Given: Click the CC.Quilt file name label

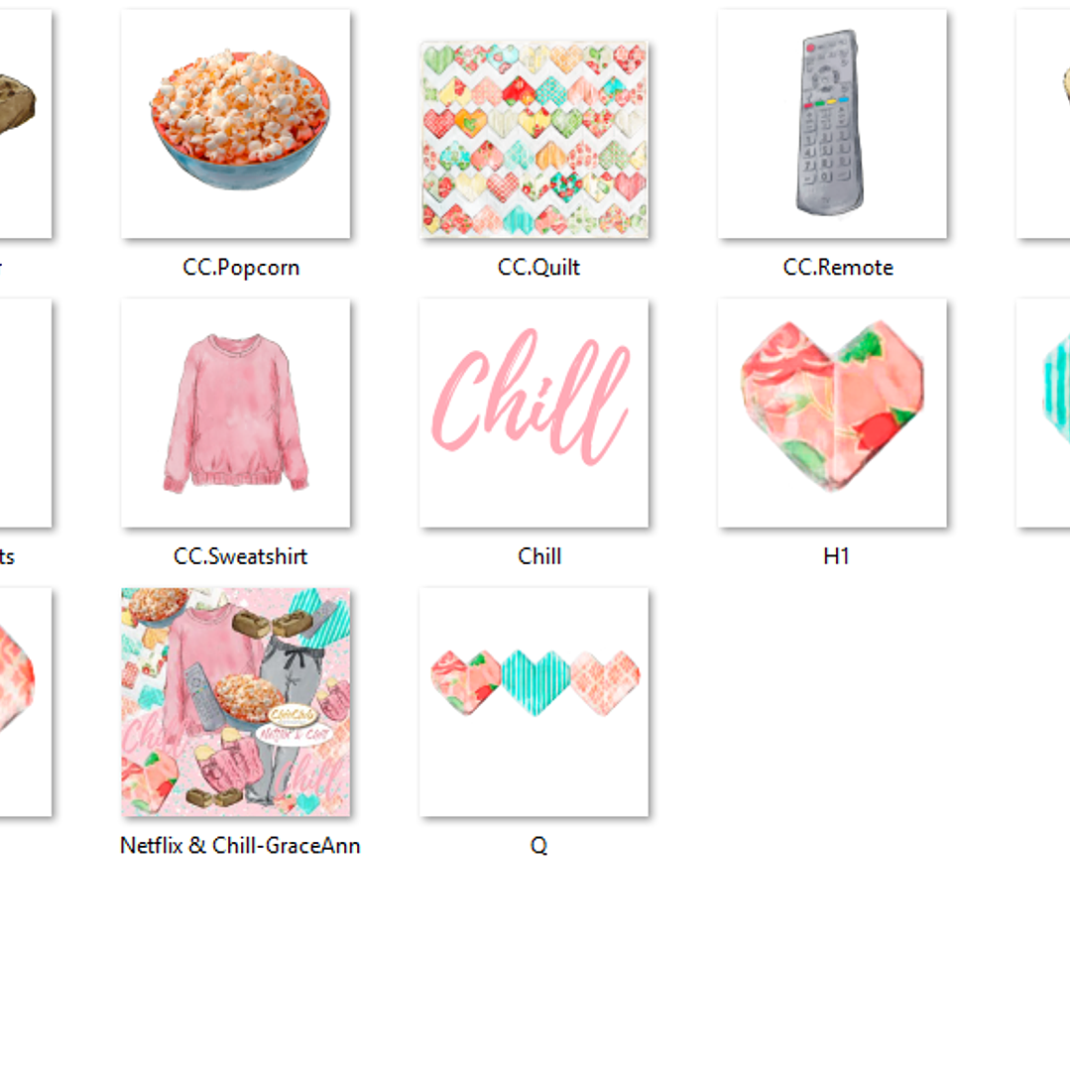Looking at the screenshot, I should pos(538,268).
